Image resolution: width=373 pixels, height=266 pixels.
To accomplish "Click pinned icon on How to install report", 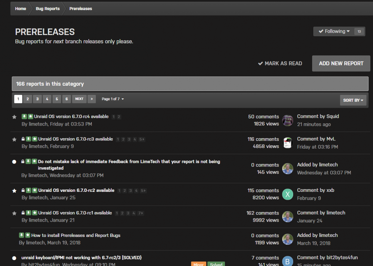I will (21, 235).
